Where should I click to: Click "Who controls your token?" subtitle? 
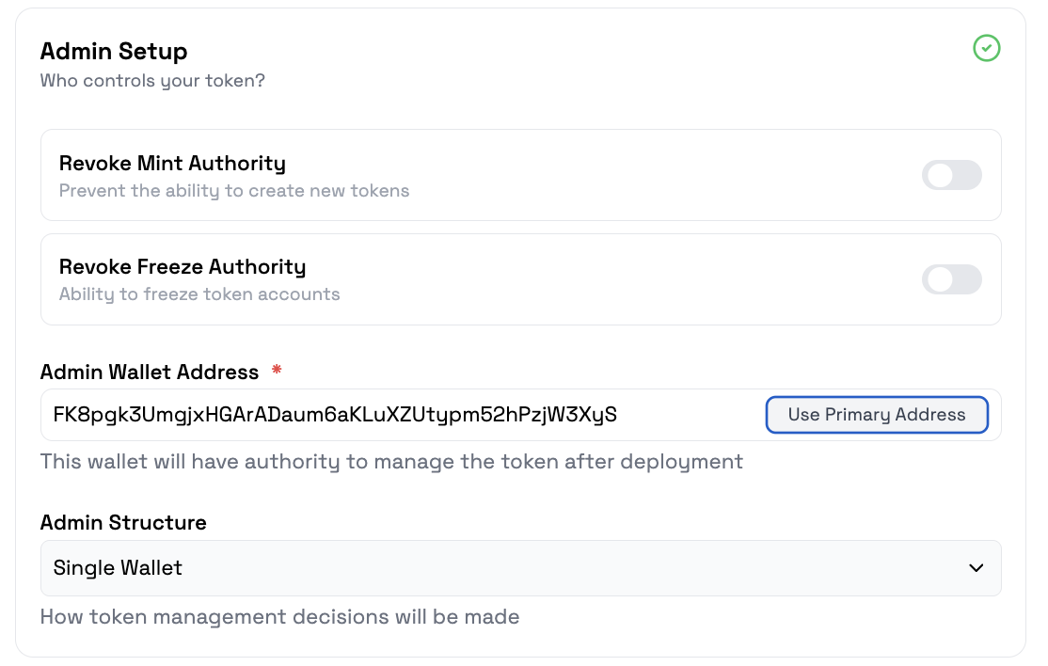(152, 81)
